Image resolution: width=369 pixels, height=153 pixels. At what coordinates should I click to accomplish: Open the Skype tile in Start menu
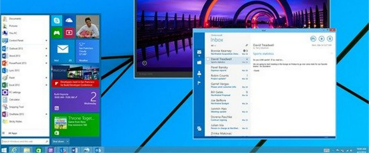tap(57, 21)
